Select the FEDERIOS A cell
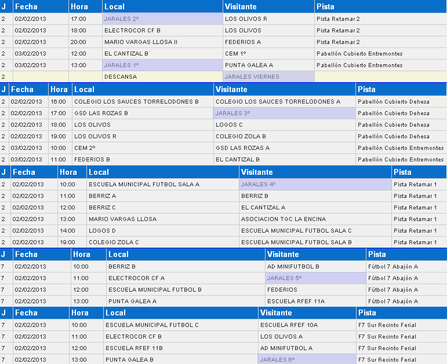 click(x=268, y=42)
